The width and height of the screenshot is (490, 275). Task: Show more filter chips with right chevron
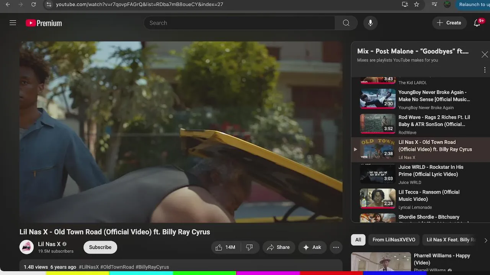click(486, 240)
